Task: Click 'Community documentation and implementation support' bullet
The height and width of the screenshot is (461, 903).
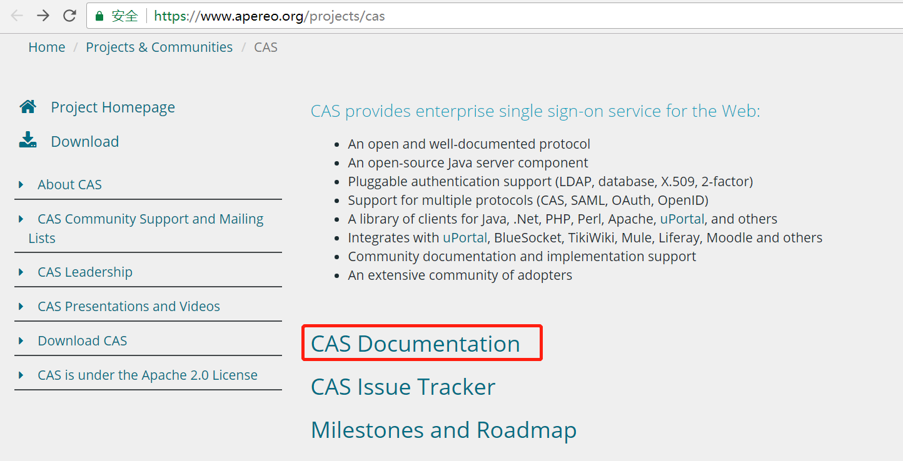Action: [x=522, y=257]
